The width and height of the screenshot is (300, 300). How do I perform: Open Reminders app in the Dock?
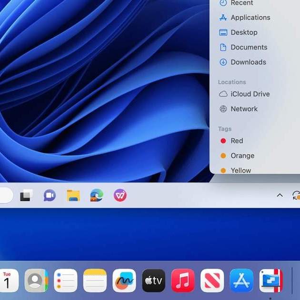coord(66,280)
